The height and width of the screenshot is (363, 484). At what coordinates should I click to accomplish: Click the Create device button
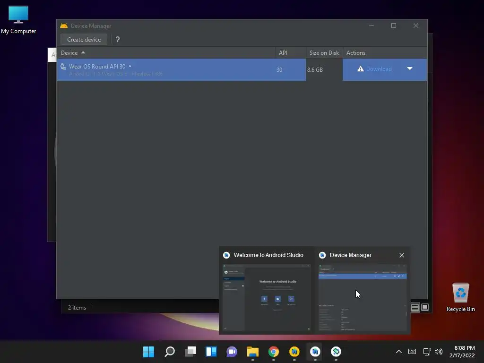(84, 40)
